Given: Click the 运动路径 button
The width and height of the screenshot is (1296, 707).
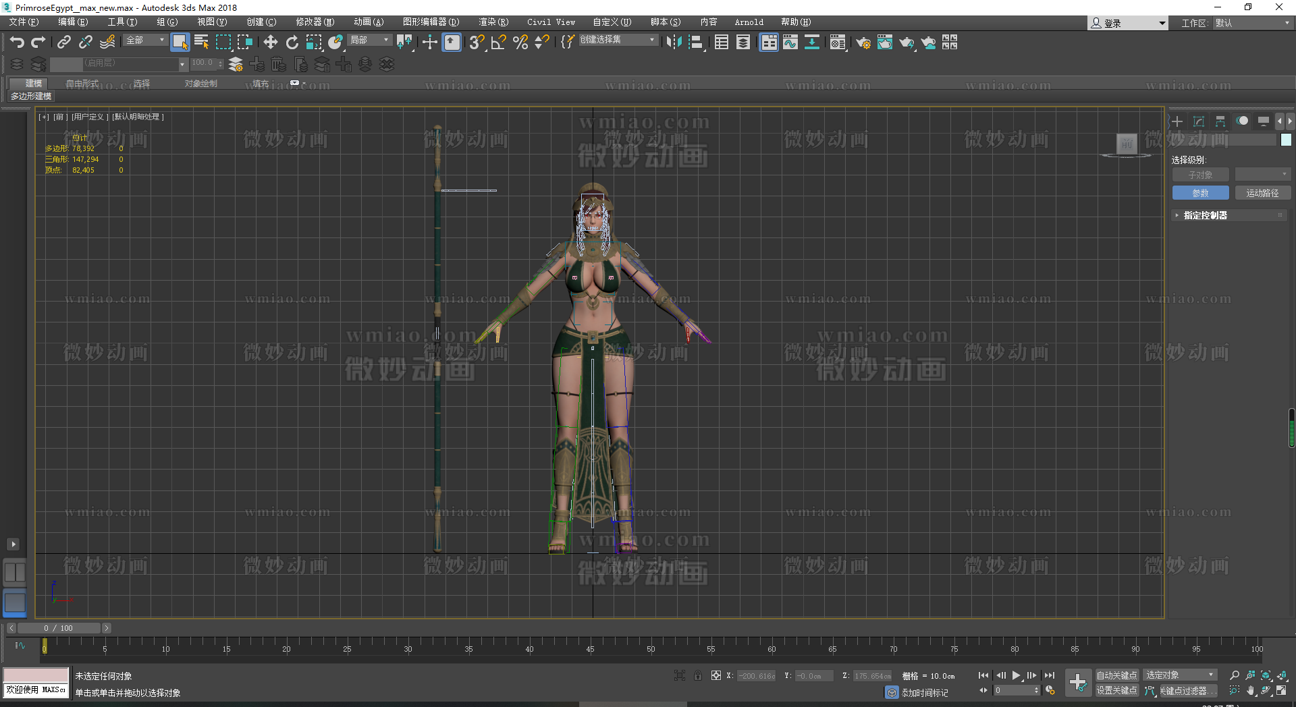Looking at the screenshot, I should pyautogui.click(x=1262, y=193).
